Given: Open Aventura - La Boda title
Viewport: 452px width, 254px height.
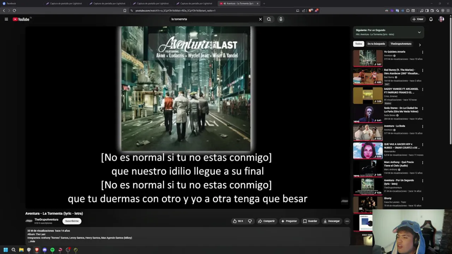Looking at the screenshot, I should 394,126.
